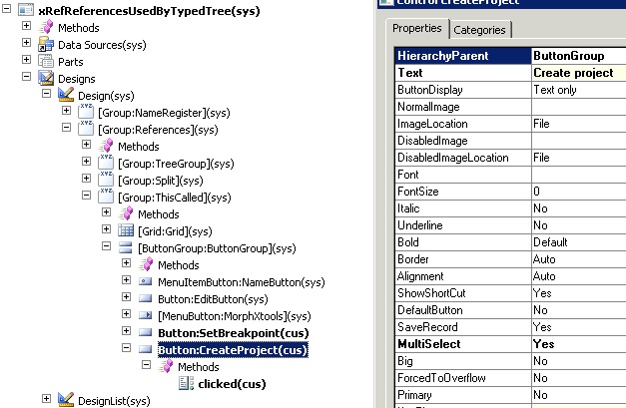
Task: Click the SaveRecord property name
Action: [427, 327]
